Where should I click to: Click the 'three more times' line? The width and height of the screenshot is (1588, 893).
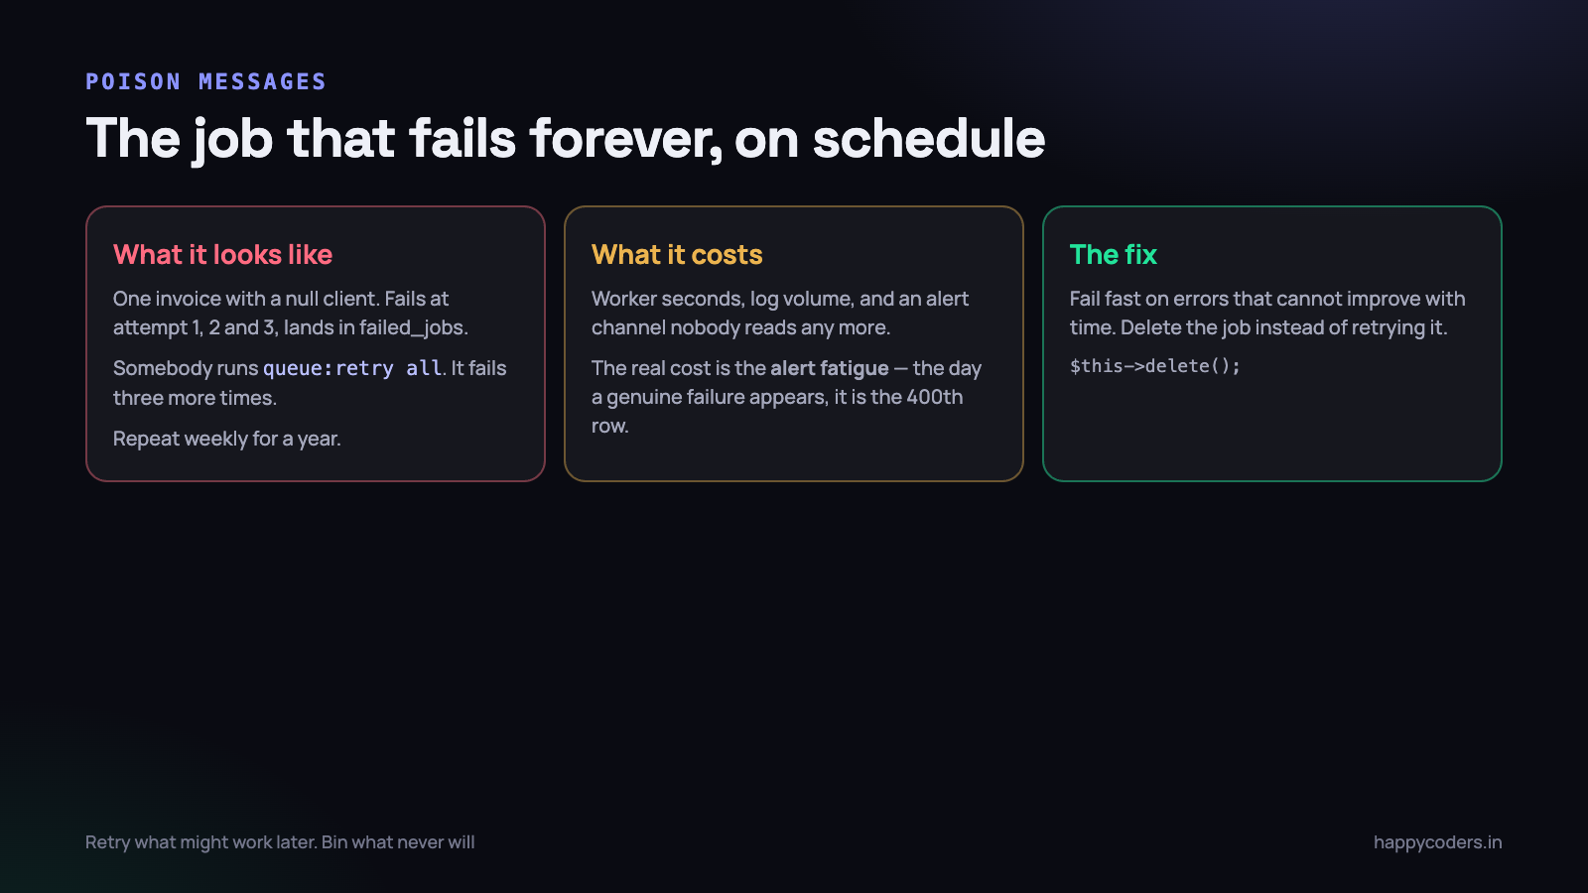[195, 398]
